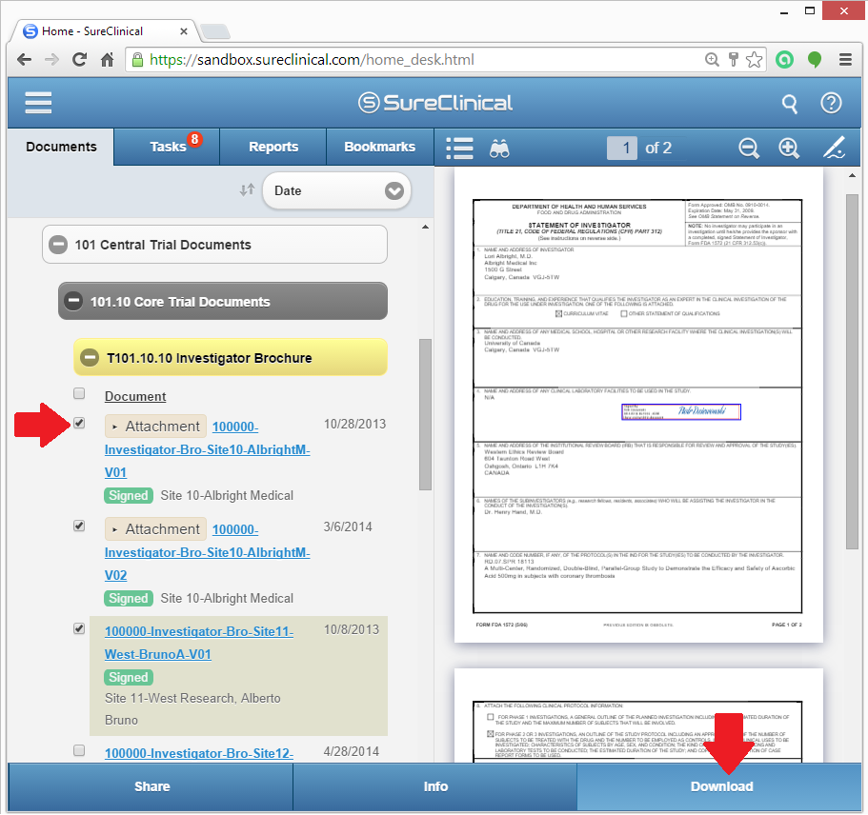Screen dimensions: 868x815
Task: Switch to the Documents tab
Action: click(61, 147)
